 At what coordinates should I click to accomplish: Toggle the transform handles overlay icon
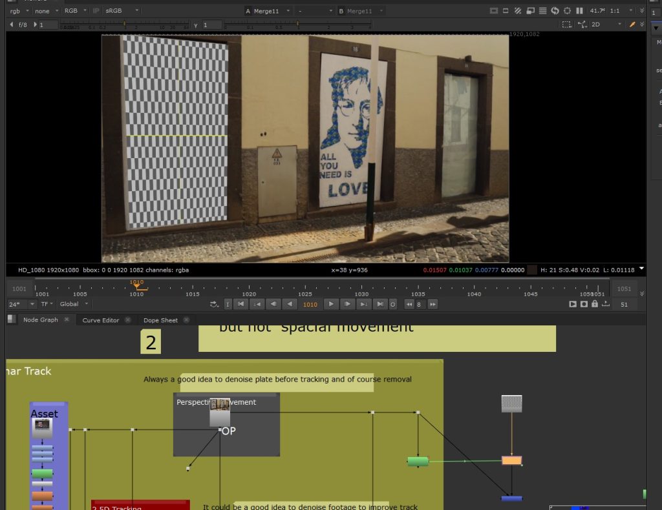(582, 25)
